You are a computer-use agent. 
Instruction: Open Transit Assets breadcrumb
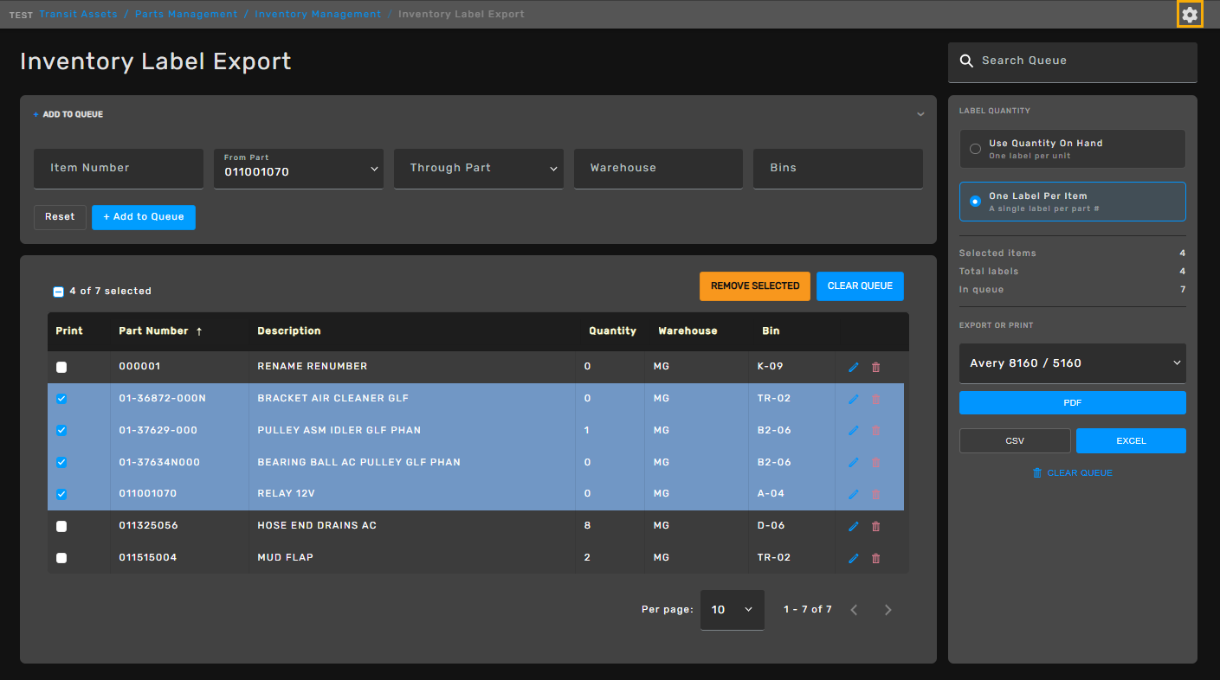pyautogui.click(x=78, y=14)
